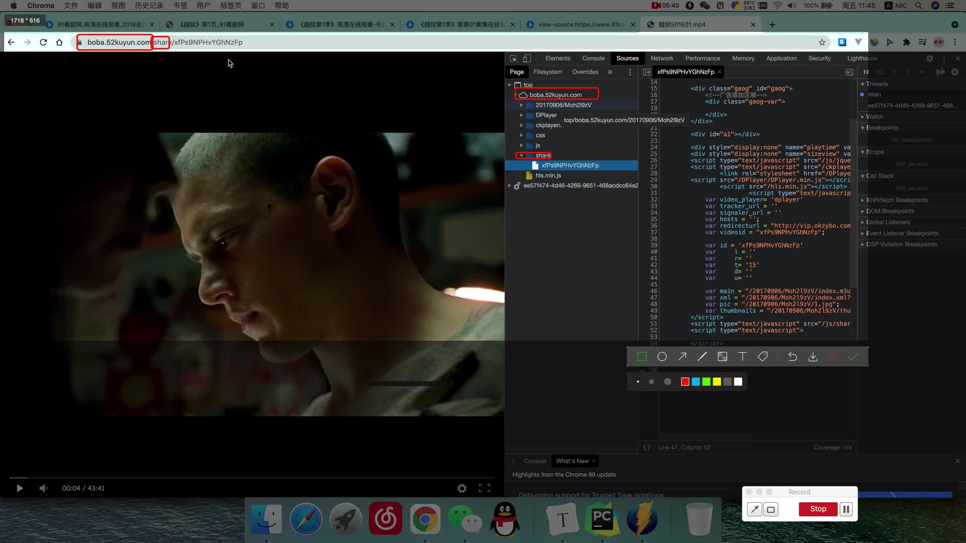Screen dimensions: 966x543
Task: Select the ellipse annotation tool
Action: [662, 356]
